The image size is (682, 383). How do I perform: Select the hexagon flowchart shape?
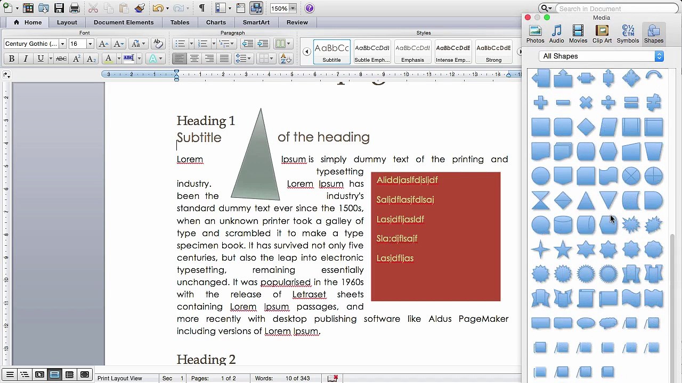[x=608, y=152]
